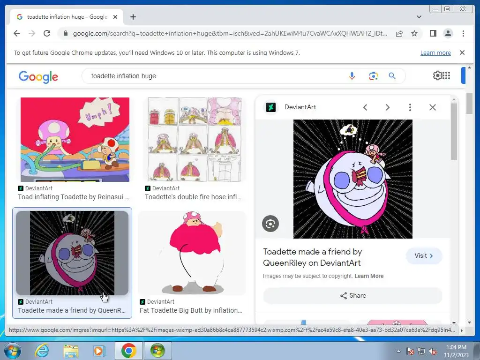The height and width of the screenshot is (360, 480).
Task: Open Toadette's double fire hose caption
Action: 193,197
